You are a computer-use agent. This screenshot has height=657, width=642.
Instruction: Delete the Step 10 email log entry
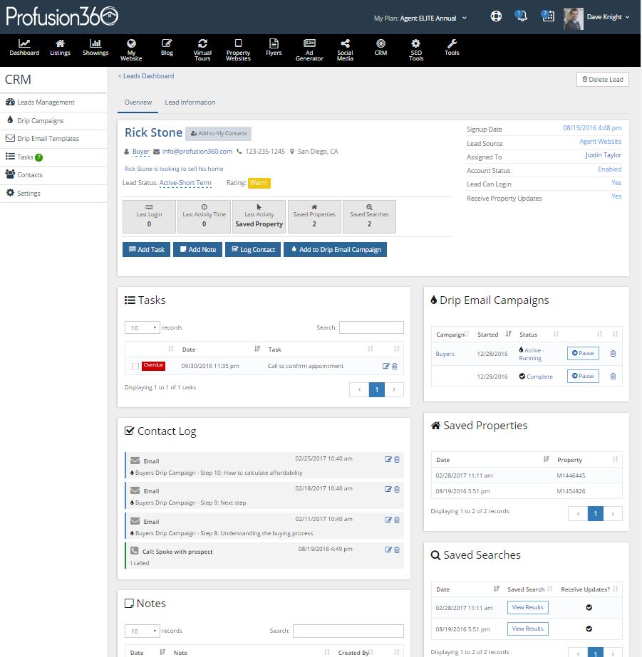[397, 460]
